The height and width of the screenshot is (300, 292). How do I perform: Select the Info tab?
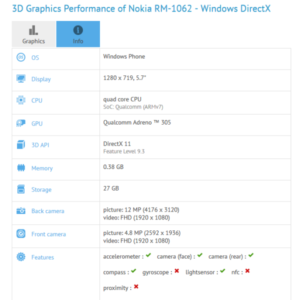tap(78, 34)
